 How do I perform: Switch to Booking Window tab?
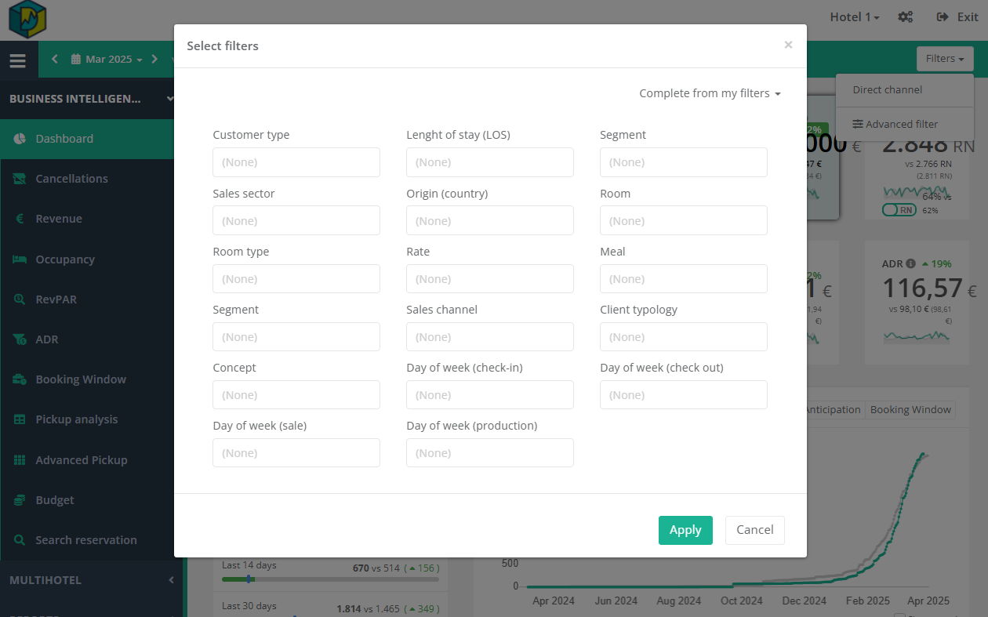click(910, 409)
